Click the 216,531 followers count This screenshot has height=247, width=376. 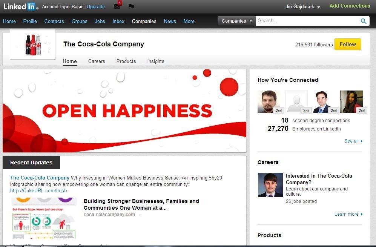coord(314,44)
